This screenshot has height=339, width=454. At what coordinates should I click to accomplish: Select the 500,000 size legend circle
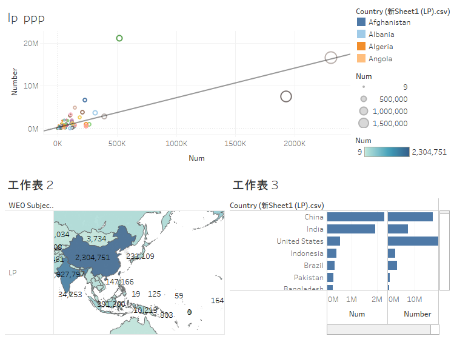click(x=364, y=99)
